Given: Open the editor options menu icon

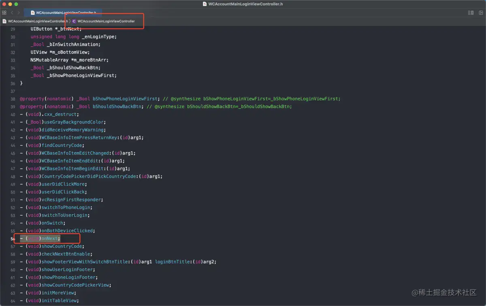Looking at the screenshot, I should pos(471,13).
